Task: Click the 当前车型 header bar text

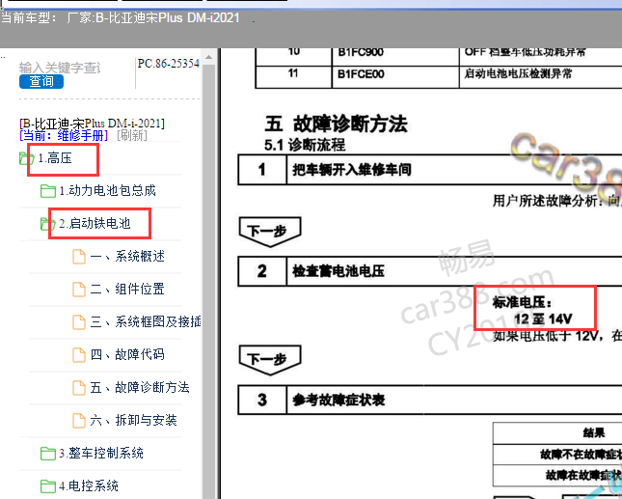Action: pyautogui.click(x=121, y=18)
